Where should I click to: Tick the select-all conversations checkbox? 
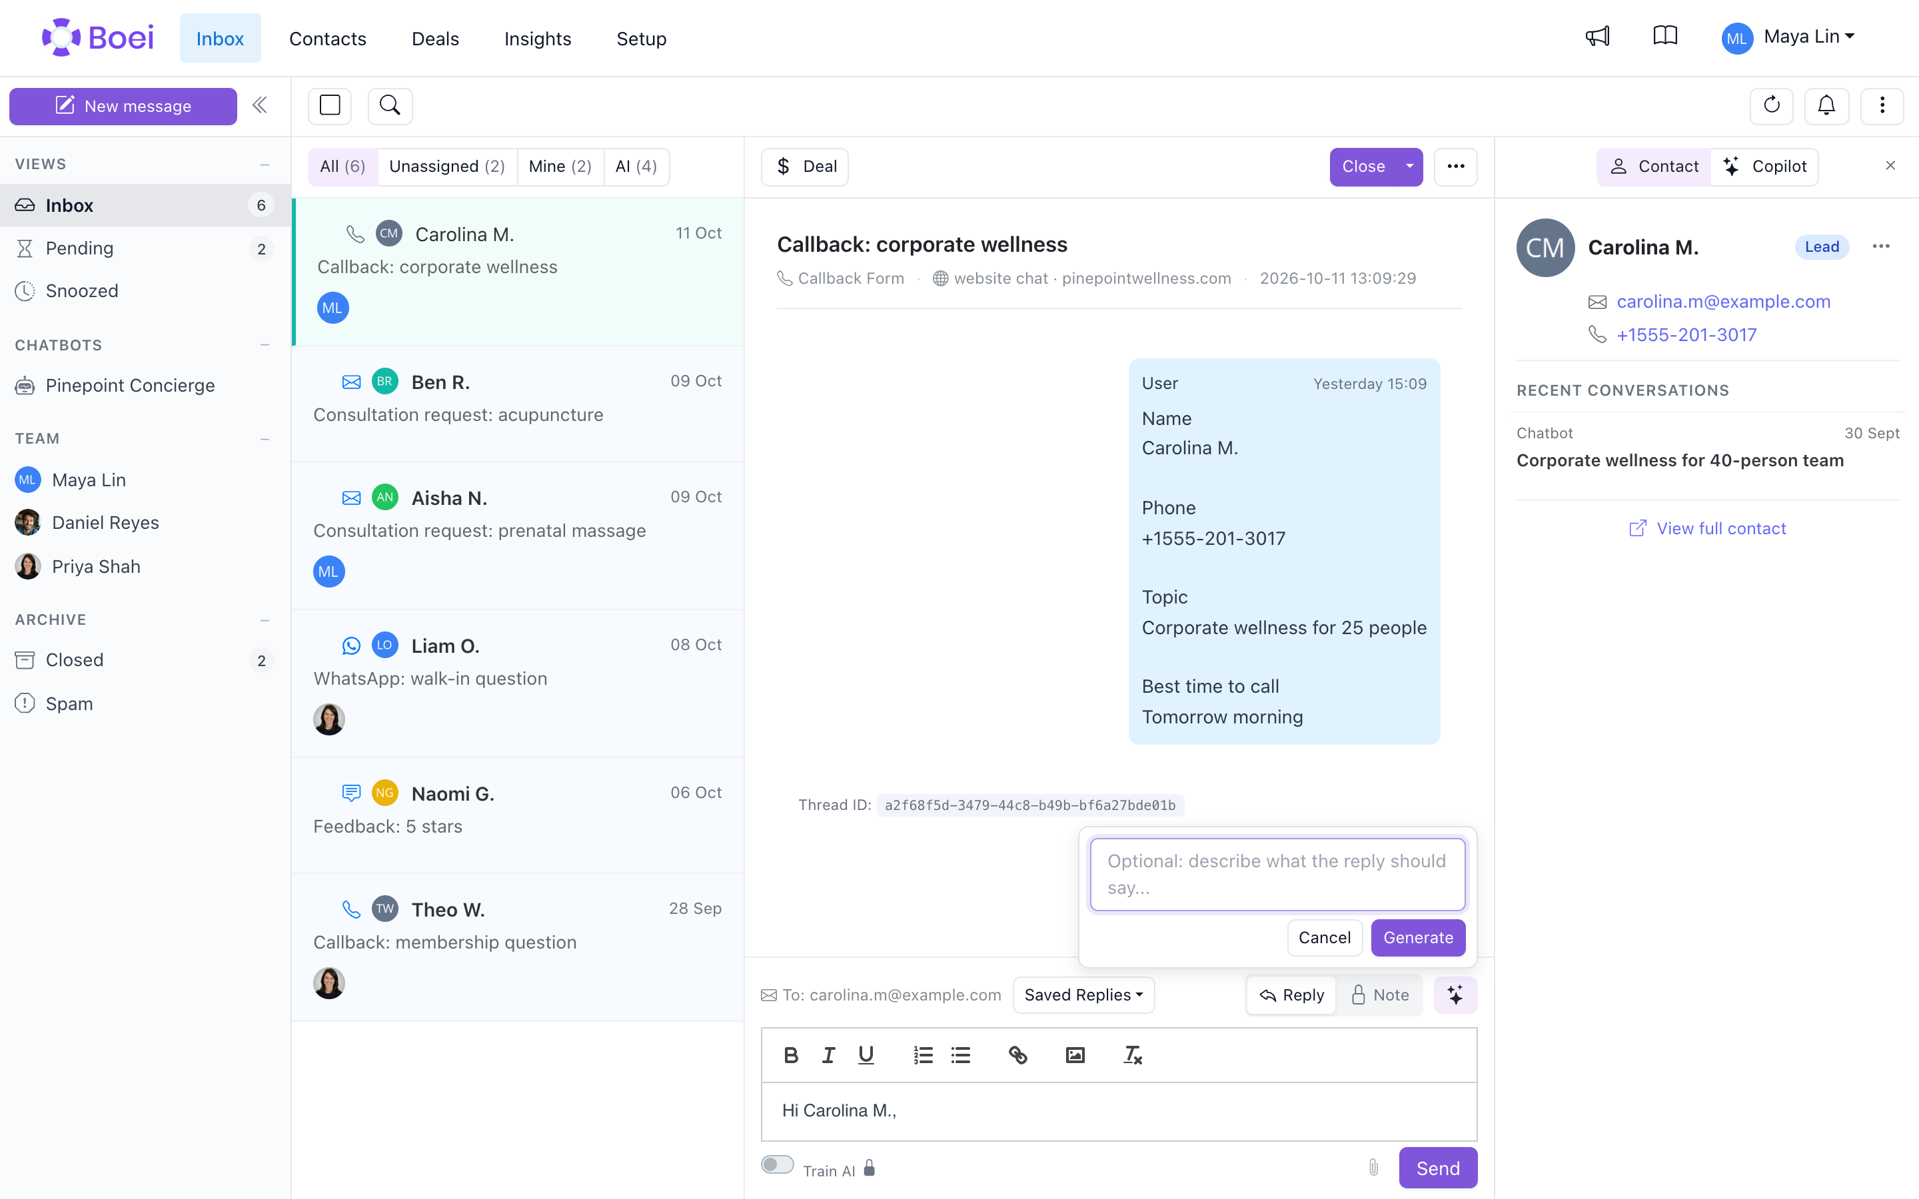pos(330,105)
